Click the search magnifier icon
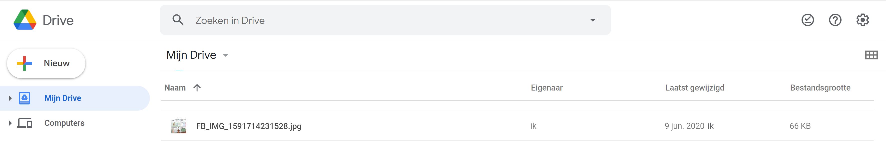 pyautogui.click(x=177, y=20)
